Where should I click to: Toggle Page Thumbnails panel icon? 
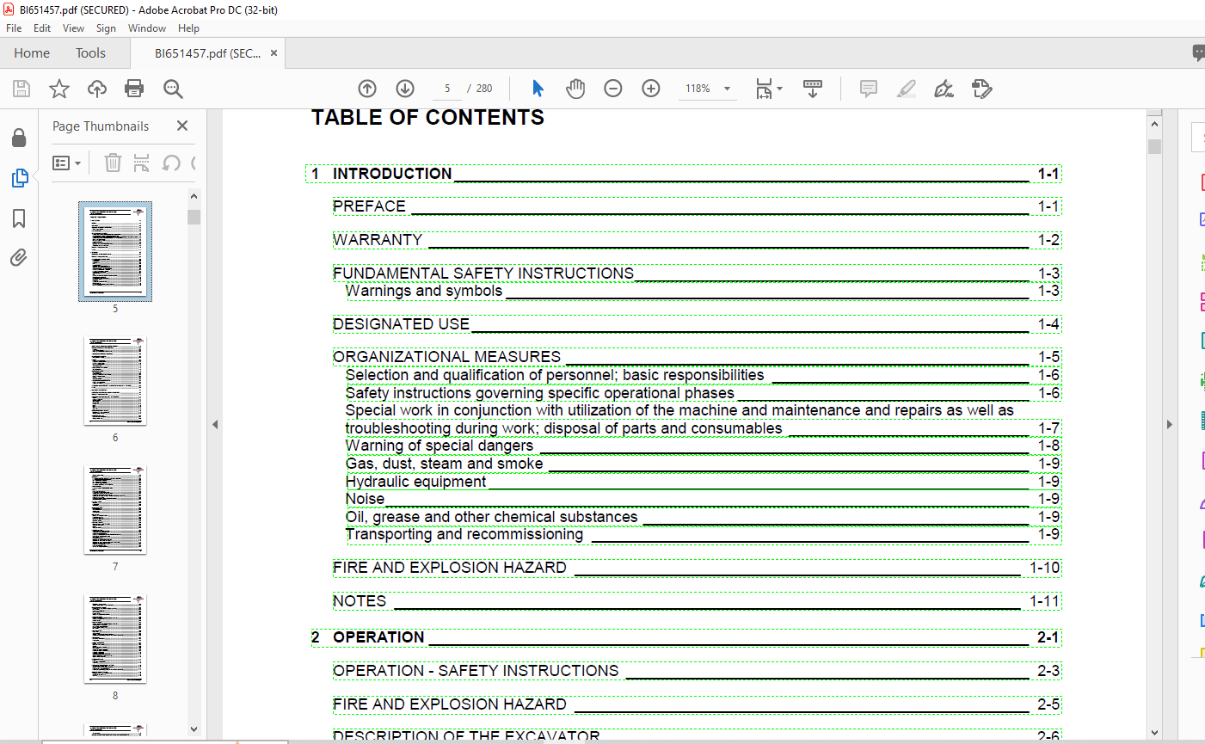[19, 178]
